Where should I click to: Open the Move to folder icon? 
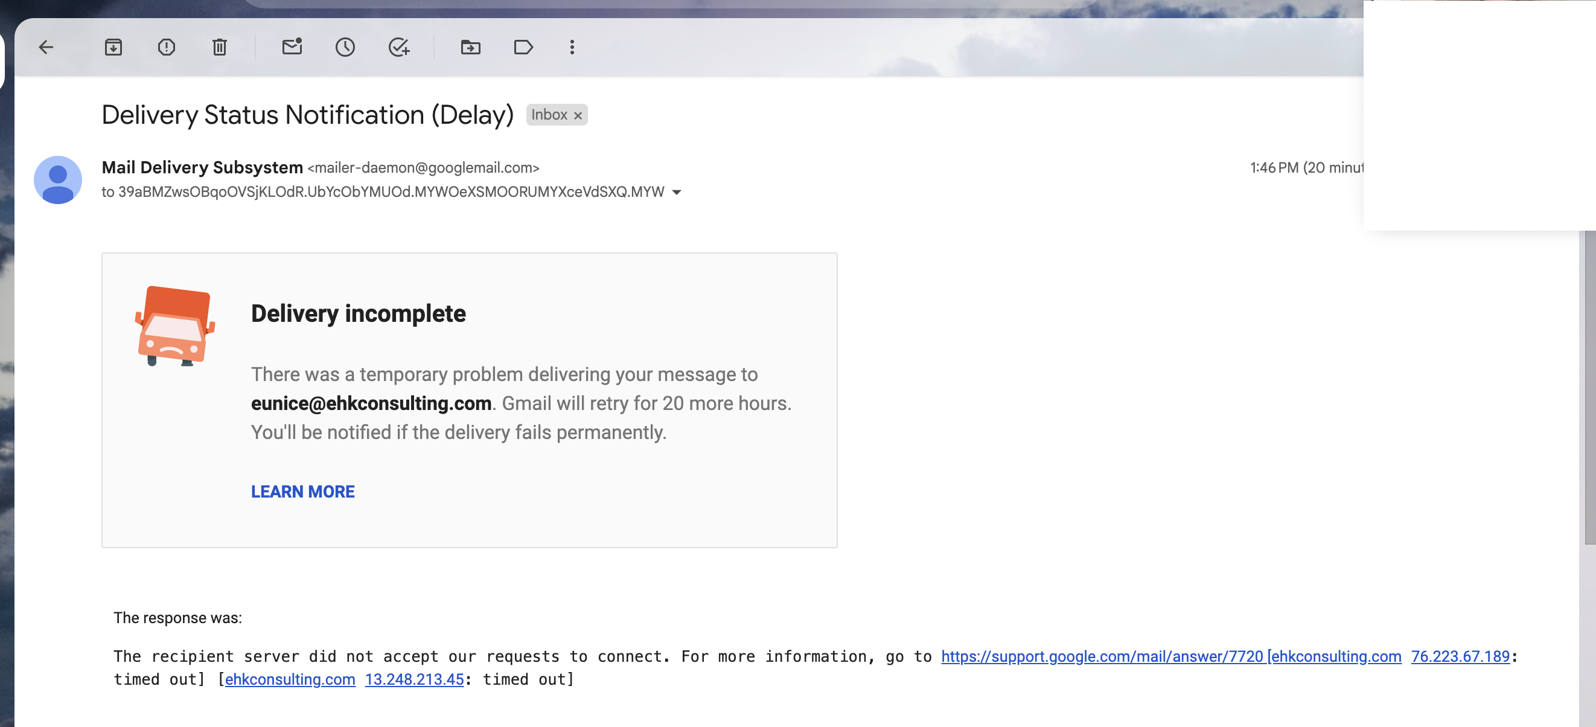(470, 47)
